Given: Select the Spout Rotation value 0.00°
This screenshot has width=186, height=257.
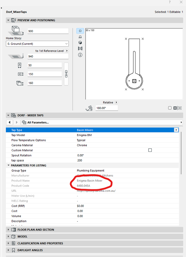Looking at the screenshot, I should click(80, 155).
